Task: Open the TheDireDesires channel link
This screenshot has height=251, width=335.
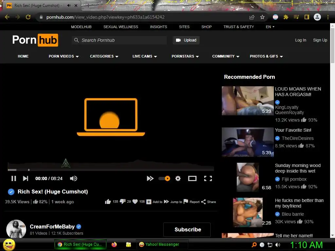Action: (298, 138)
